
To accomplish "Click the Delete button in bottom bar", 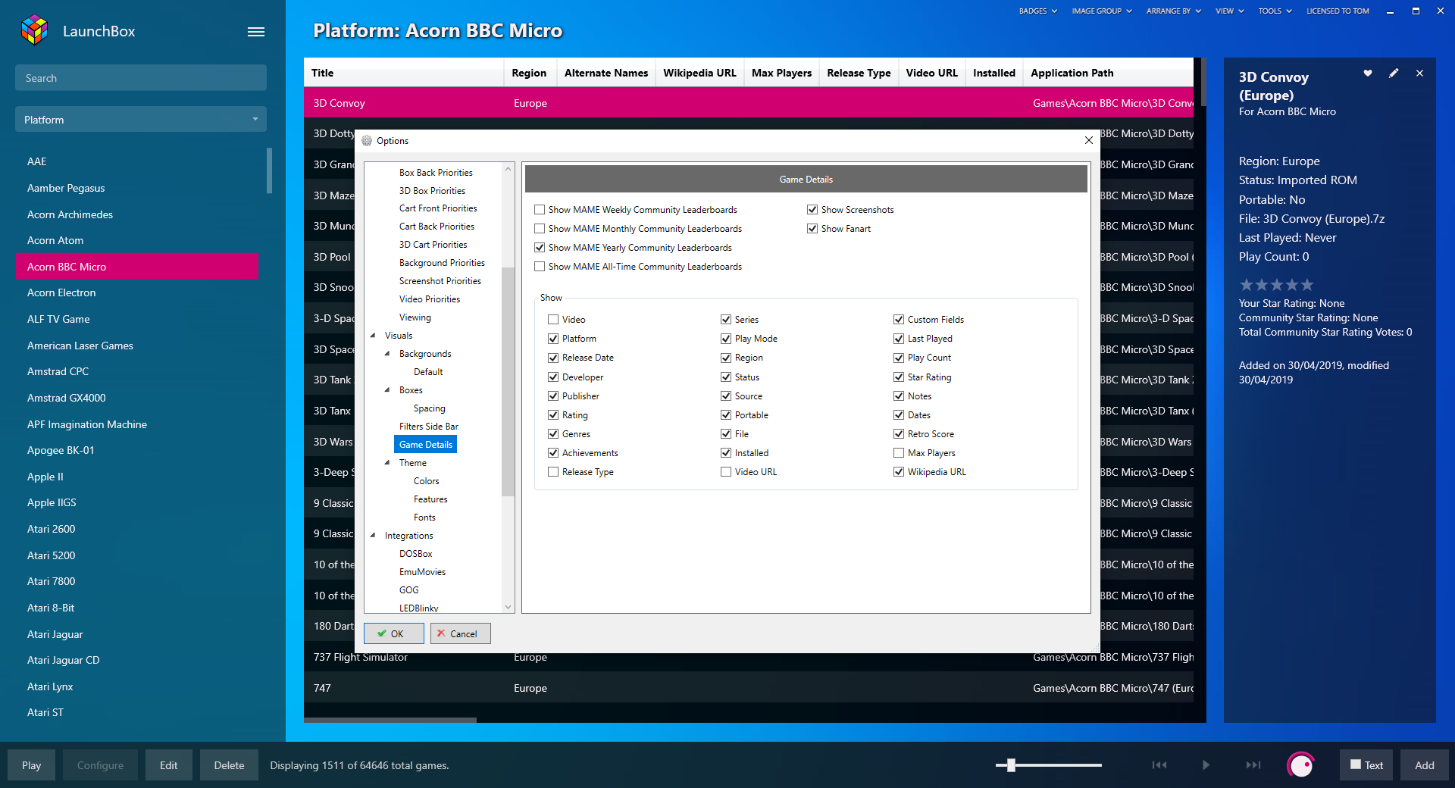I will point(229,765).
